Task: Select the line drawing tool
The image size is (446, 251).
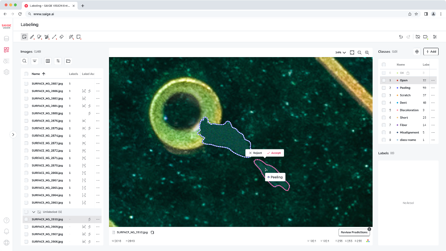Action: click(x=54, y=37)
